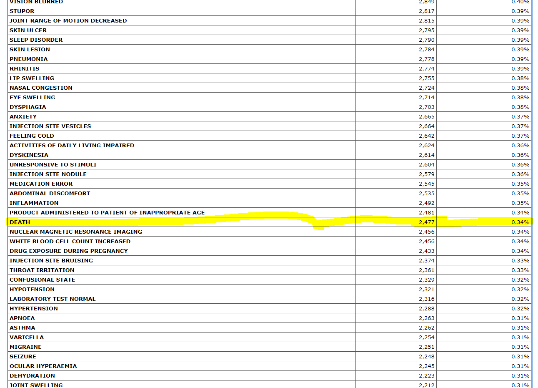Select UNRESPONSIVE TO STIMULI row
This screenshot has height=388, width=538.
(x=53, y=165)
